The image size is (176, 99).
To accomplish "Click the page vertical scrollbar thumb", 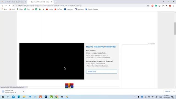I will click(x=175, y=29).
